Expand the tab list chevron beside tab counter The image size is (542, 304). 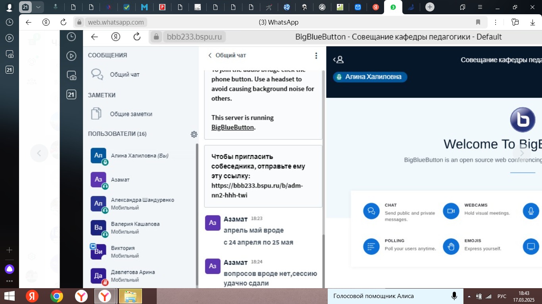tap(38, 7)
